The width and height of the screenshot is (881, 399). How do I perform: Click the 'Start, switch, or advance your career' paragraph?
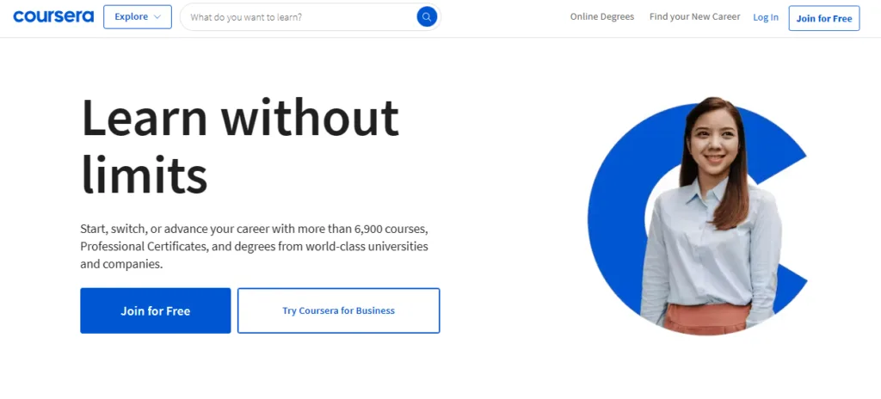[x=254, y=247]
